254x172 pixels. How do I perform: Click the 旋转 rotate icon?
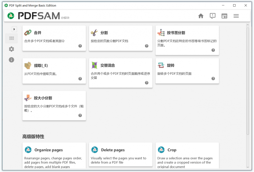[161, 65]
